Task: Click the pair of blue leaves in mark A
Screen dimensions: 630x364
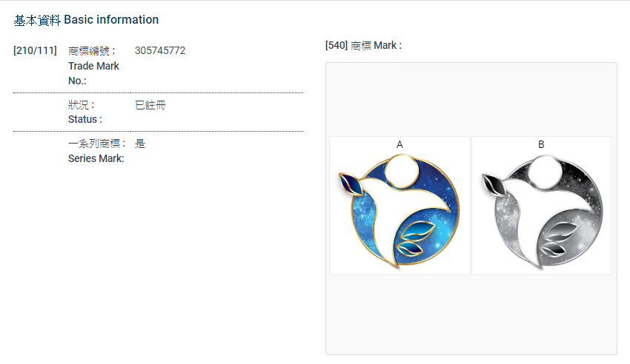Action: click(x=412, y=238)
